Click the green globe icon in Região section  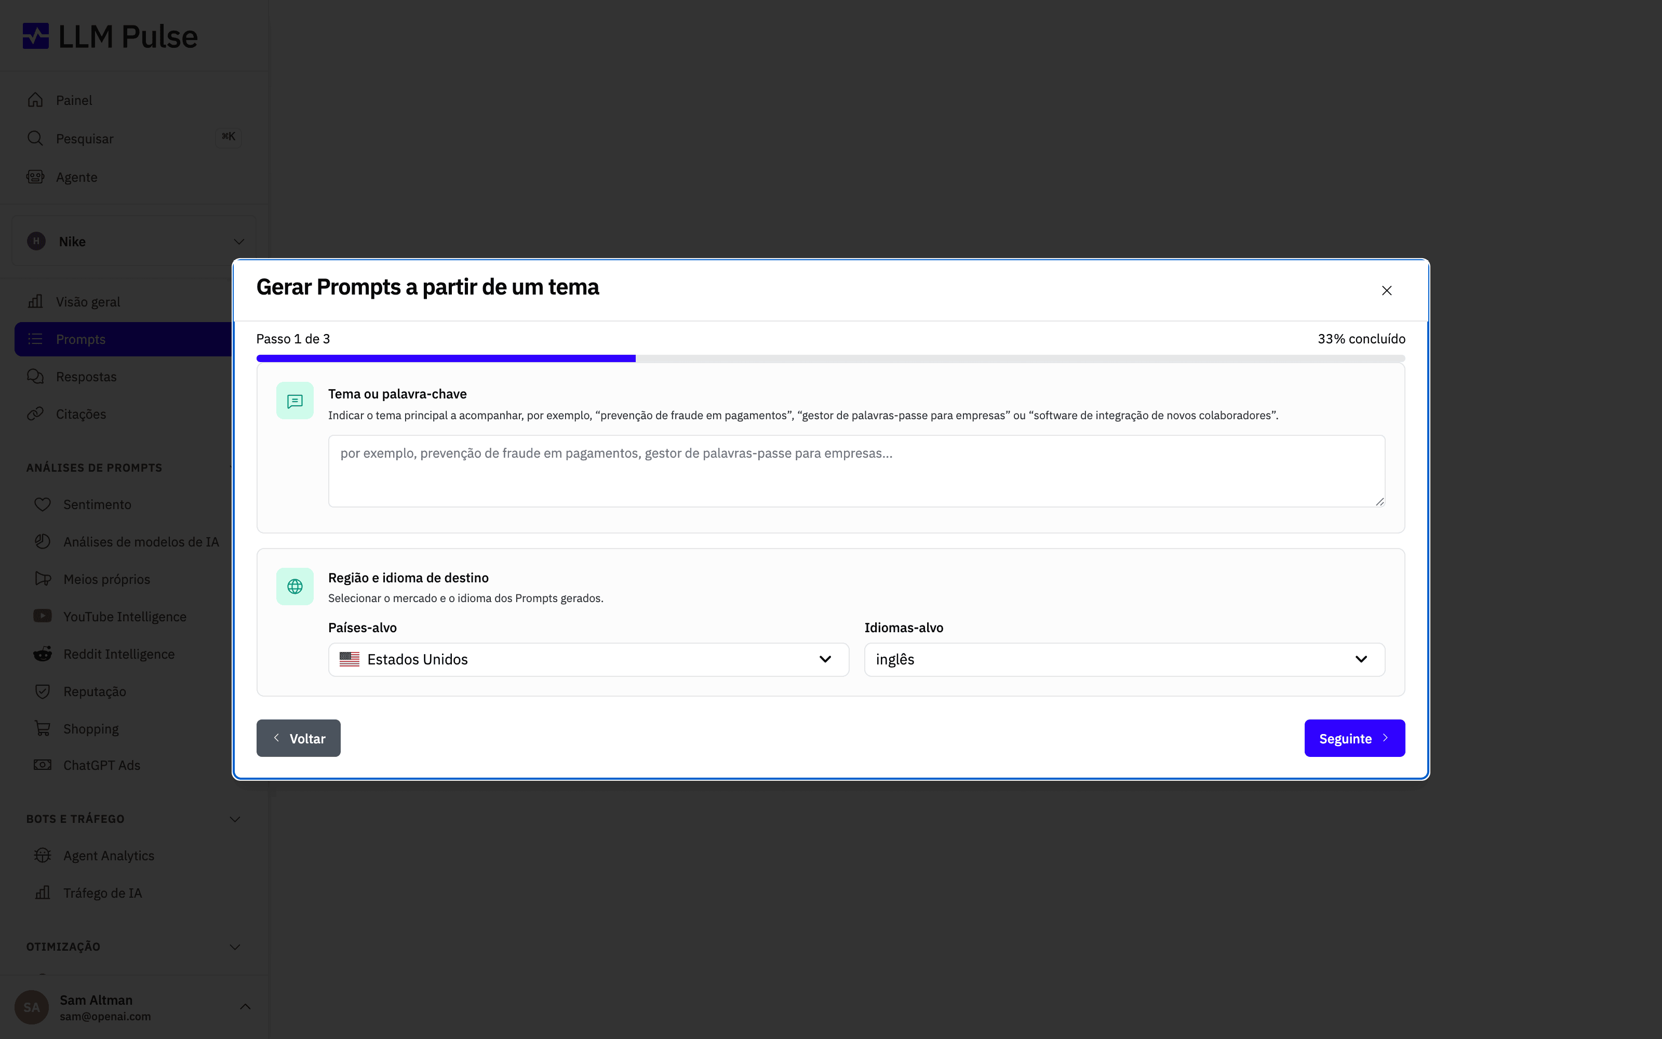pos(294,586)
